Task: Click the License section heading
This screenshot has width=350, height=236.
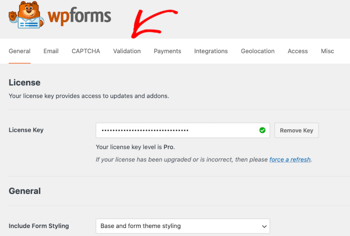Action: pos(24,83)
